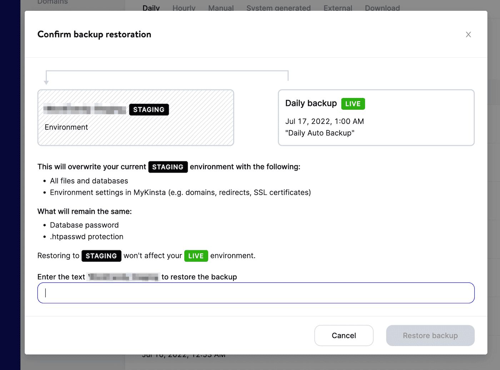Click the Cancel button
The image size is (500, 370).
[x=344, y=335]
